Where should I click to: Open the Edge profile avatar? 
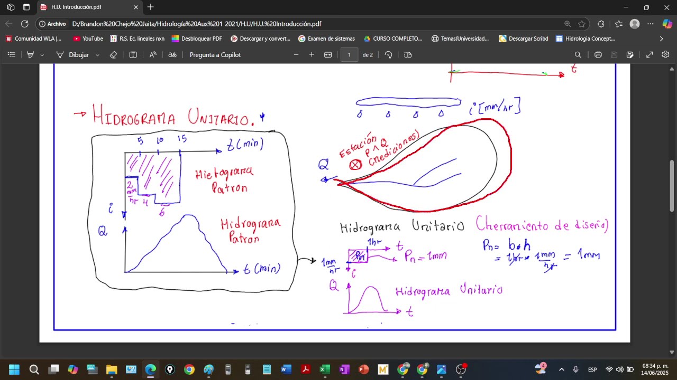click(635, 24)
